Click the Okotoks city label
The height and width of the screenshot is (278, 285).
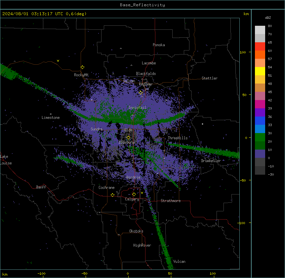click(x=136, y=231)
